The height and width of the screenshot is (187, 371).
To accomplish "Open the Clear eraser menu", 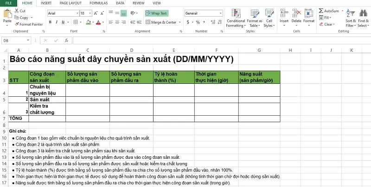I will (327, 25).
